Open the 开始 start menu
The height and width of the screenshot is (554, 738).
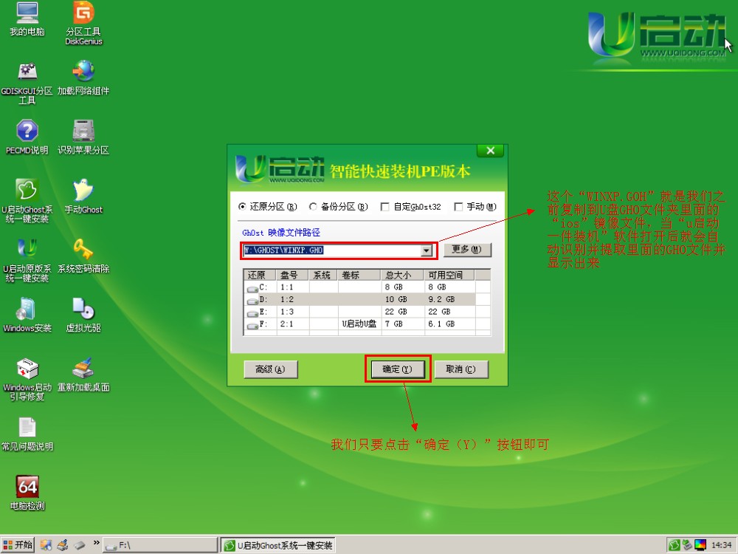pyautogui.click(x=18, y=545)
